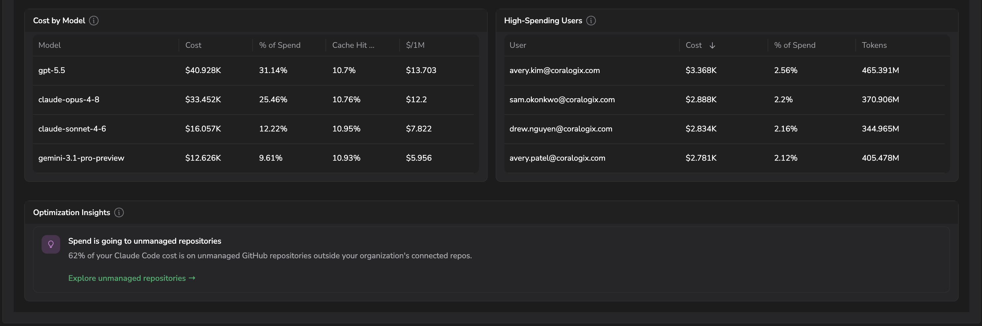Click the 25.46% spend value
Viewport: 982px width, 326px height.
[273, 100]
